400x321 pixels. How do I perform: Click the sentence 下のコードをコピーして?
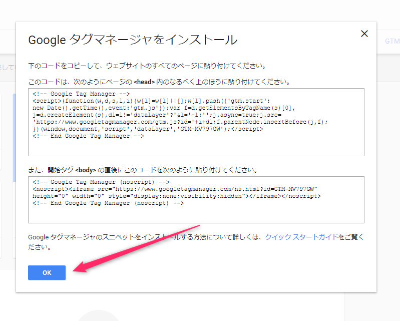147,66
